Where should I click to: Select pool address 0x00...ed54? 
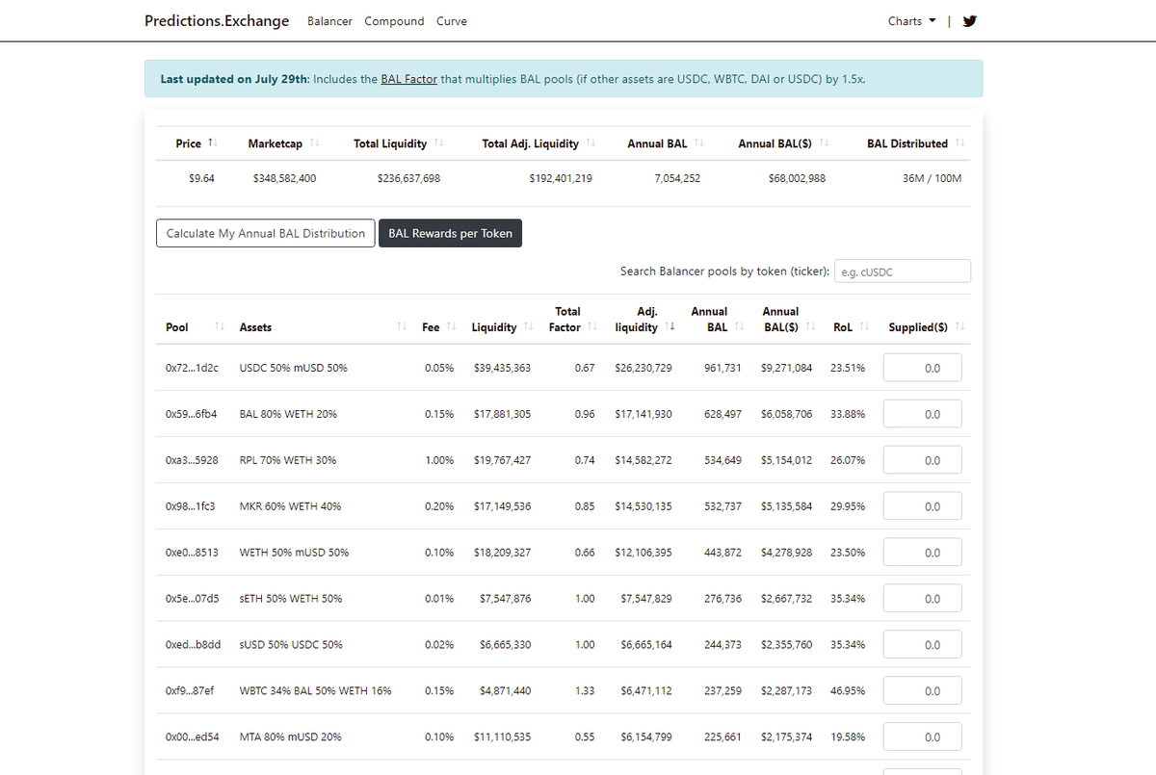point(193,737)
